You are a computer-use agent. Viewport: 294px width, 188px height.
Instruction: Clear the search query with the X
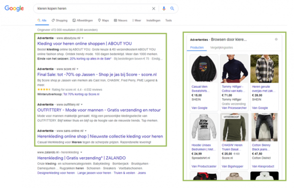[153, 8]
